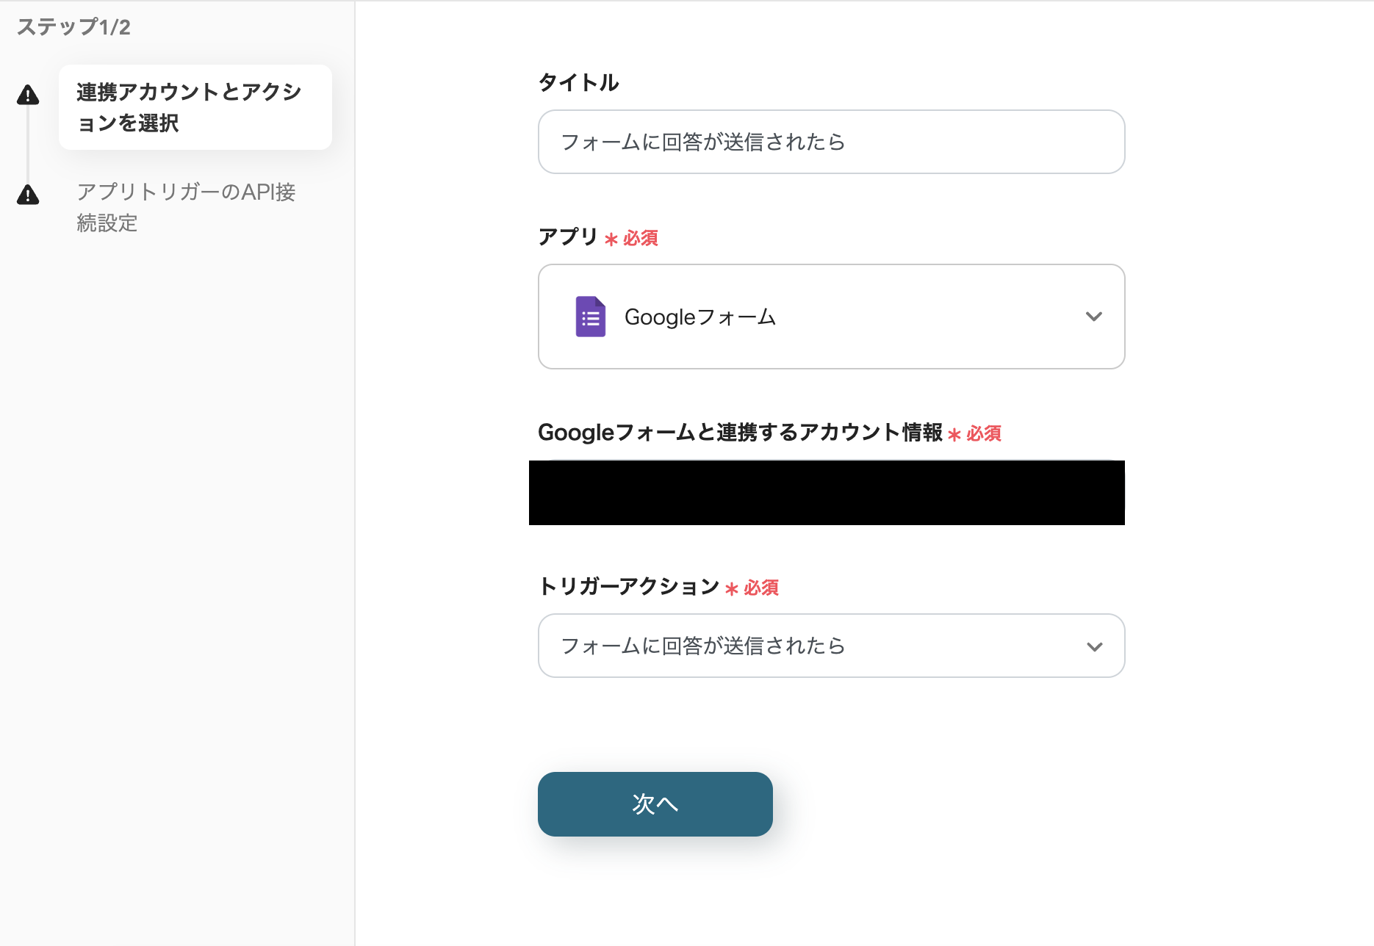Screen dimensions: 1374x946
Task: Click the トリガーアクション field label
Action: coord(628,586)
